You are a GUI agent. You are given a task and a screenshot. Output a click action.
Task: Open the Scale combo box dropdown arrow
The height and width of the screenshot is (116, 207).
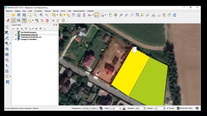(120, 108)
